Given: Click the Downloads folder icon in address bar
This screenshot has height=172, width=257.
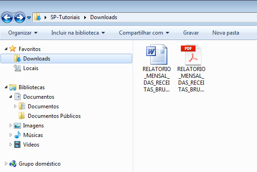Looking at the screenshot, I should [x=38, y=17].
